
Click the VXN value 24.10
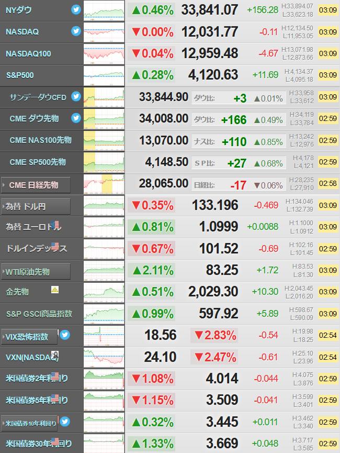pos(160,357)
